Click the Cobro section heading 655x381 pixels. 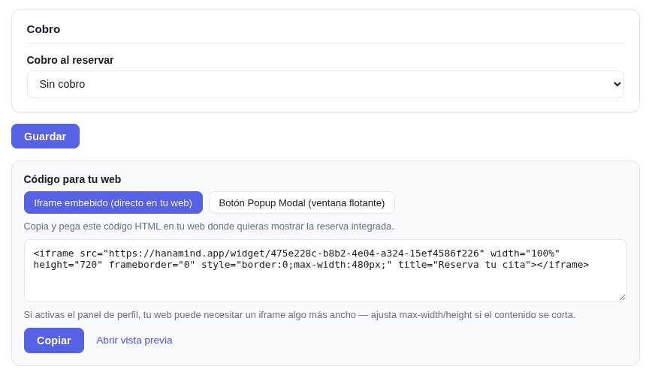(44, 29)
